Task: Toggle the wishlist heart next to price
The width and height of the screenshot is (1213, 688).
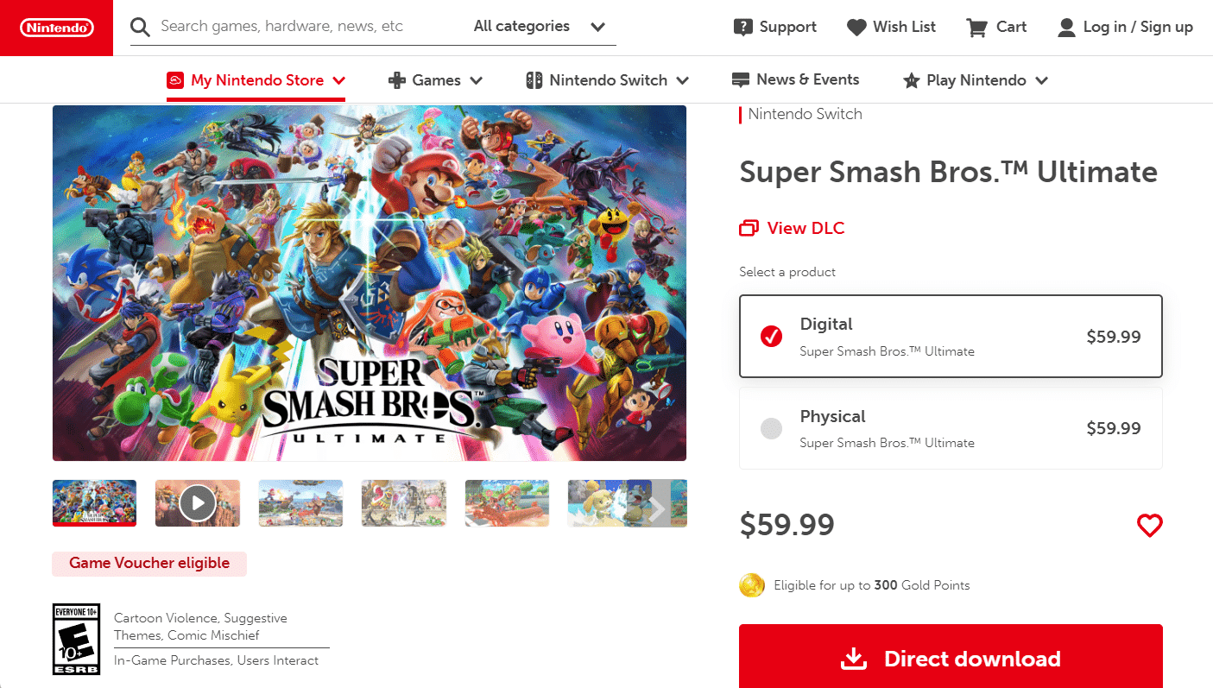Action: coord(1149,525)
